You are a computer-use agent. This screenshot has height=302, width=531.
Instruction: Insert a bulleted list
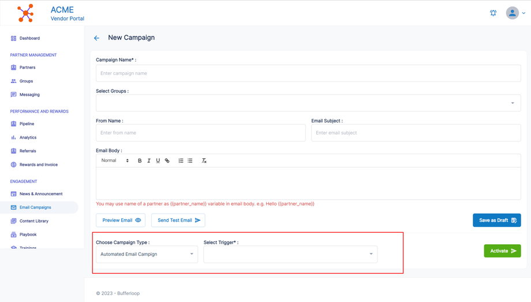pyautogui.click(x=190, y=161)
